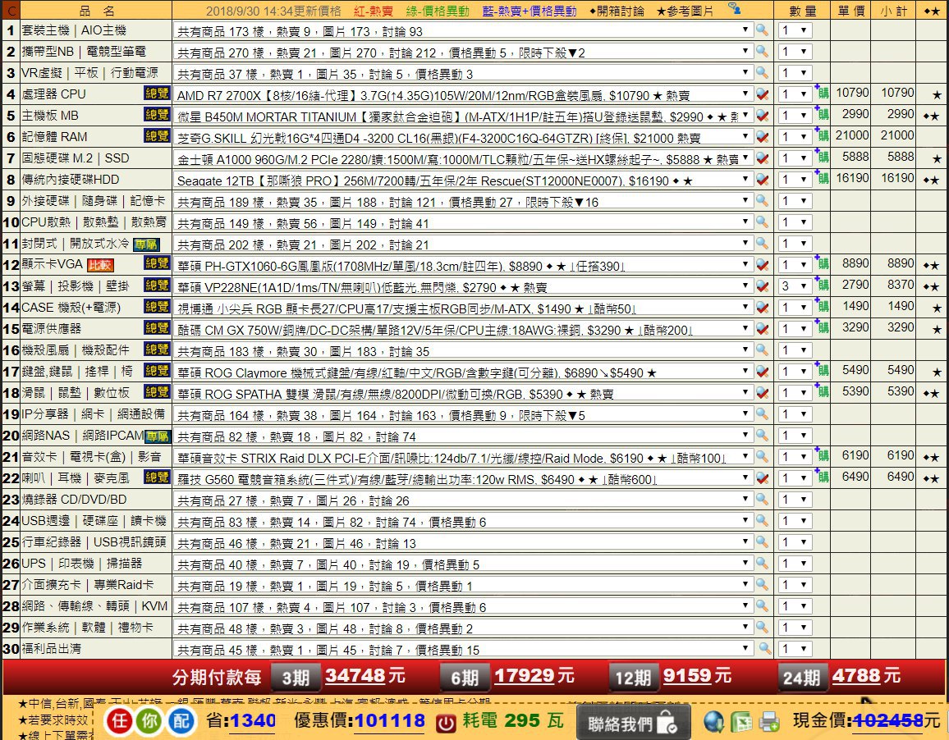Click the magnifier icon for 套裝主機 row
The image size is (949, 740).
[x=762, y=30]
